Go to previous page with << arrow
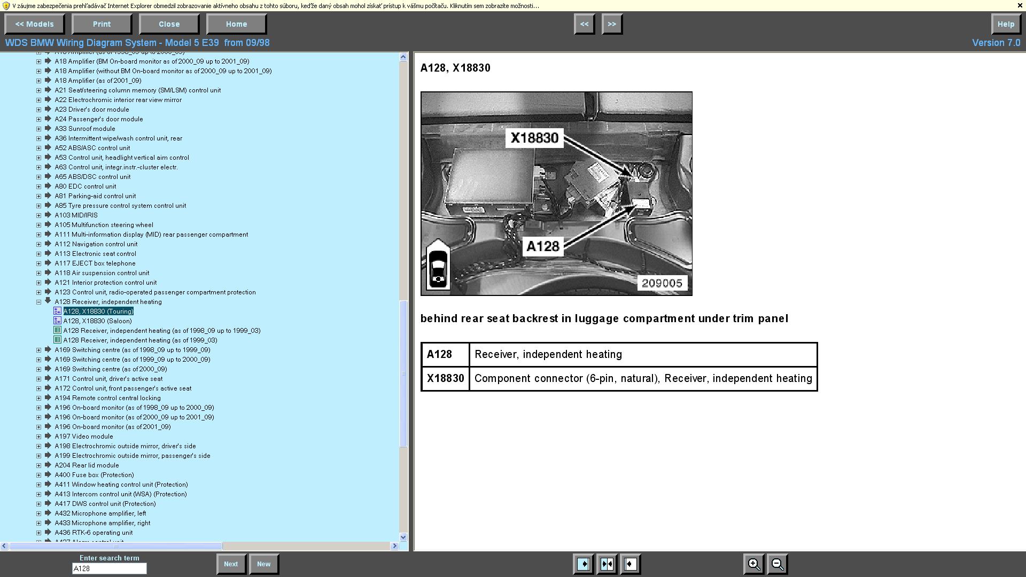Image resolution: width=1026 pixels, height=577 pixels. [x=584, y=24]
